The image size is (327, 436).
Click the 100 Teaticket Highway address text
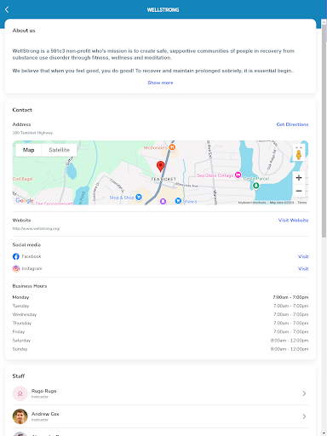point(32,133)
